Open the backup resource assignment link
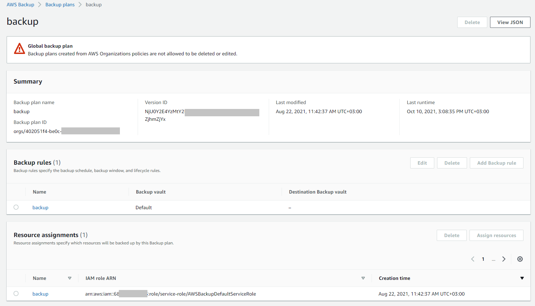535x306 pixels. coord(40,294)
